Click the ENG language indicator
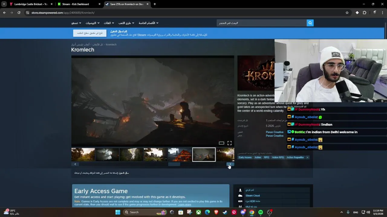Viewport: 387px width, 217px height. [356, 212]
